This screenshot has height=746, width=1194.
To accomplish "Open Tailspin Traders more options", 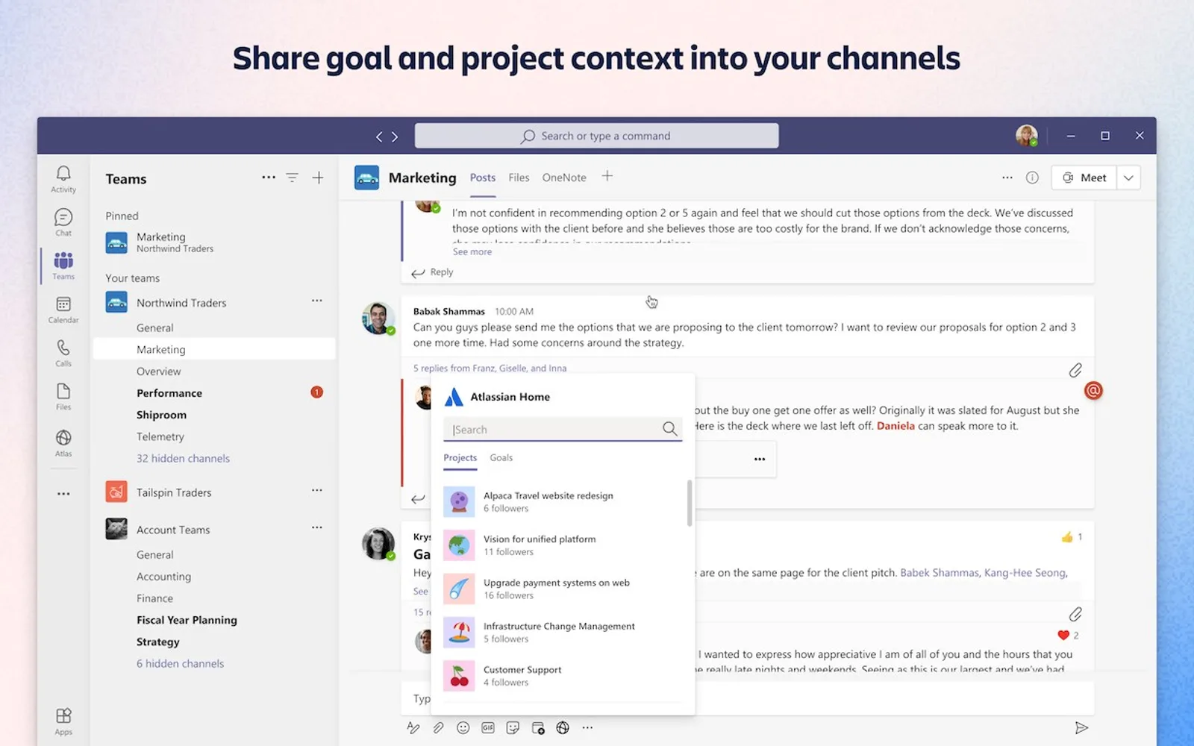I will tap(317, 490).
